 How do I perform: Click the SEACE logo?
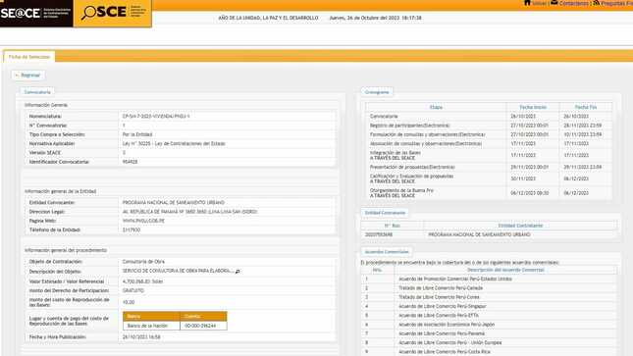click(x=35, y=14)
